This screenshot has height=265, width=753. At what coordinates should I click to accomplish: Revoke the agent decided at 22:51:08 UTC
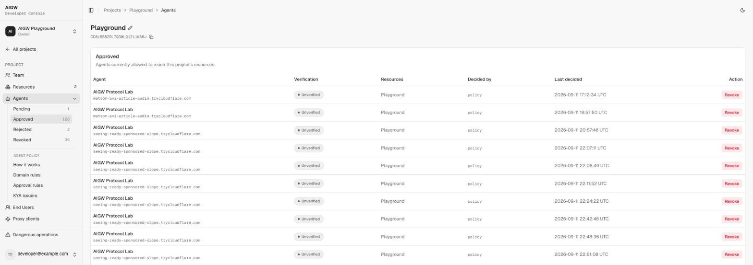731,254
